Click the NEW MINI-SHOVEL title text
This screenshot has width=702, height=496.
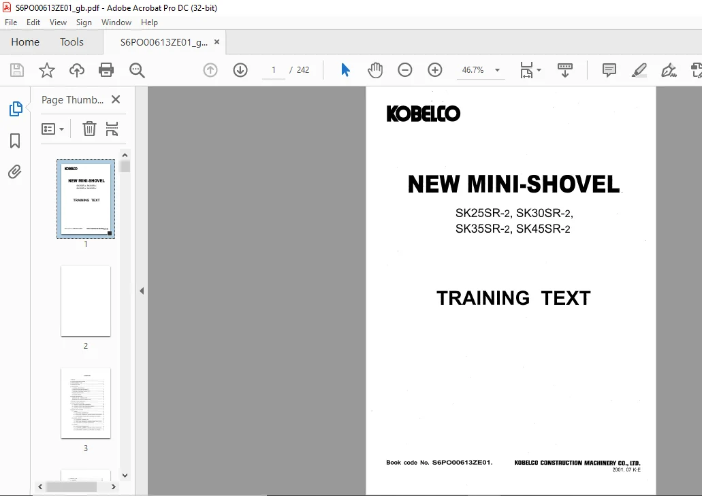click(513, 184)
